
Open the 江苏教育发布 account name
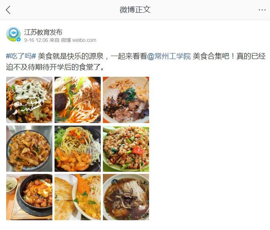click(43, 32)
